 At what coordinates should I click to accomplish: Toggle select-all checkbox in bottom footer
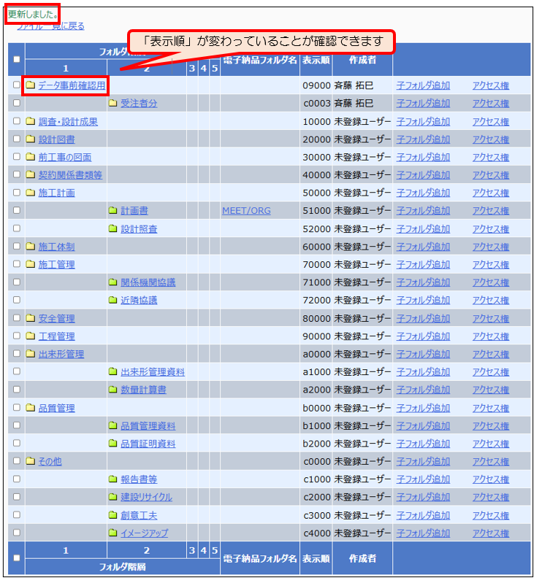17,558
